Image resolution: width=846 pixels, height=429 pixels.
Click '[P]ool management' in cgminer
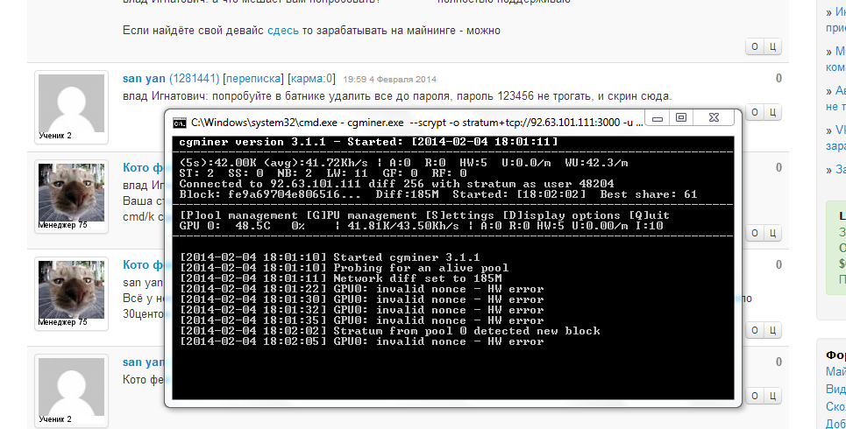click(238, 215)
